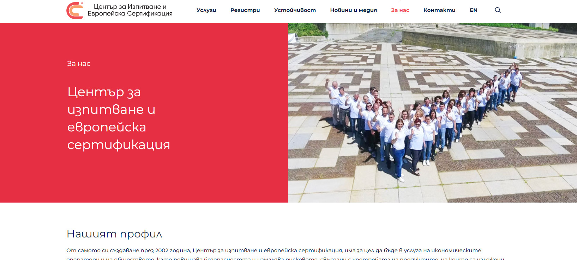
Task: Click the word сертификация in the banner headline
Action: [x=119, y=145]
